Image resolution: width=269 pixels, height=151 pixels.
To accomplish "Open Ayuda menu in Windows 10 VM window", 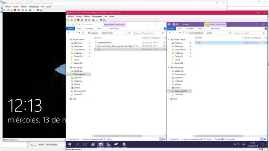I will click(x=49, y=7).
